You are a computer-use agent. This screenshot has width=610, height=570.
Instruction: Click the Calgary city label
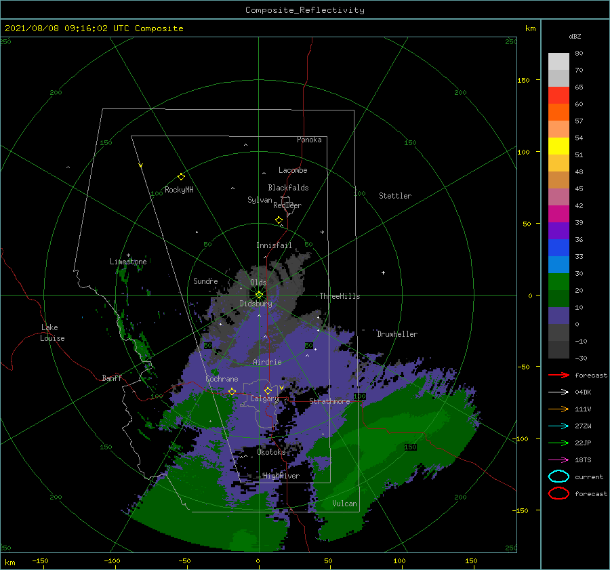(264, 399)
